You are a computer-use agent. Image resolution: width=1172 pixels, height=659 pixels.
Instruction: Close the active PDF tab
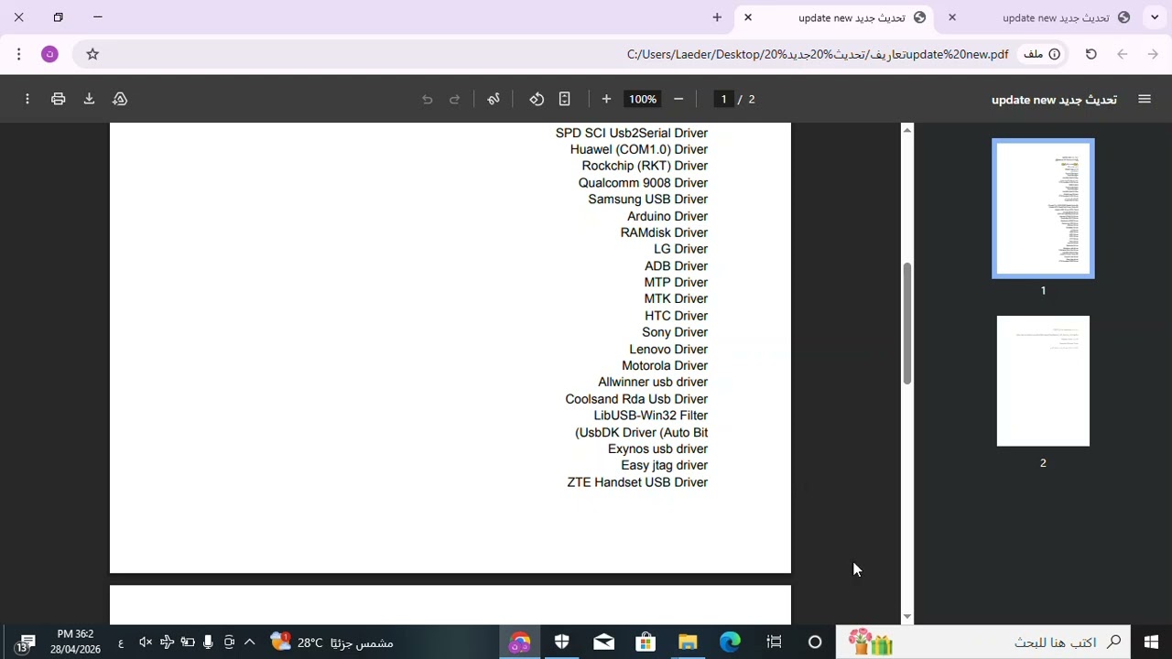coord(748,17)
